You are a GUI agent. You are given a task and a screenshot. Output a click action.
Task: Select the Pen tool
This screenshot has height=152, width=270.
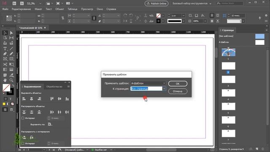(5, 54)
